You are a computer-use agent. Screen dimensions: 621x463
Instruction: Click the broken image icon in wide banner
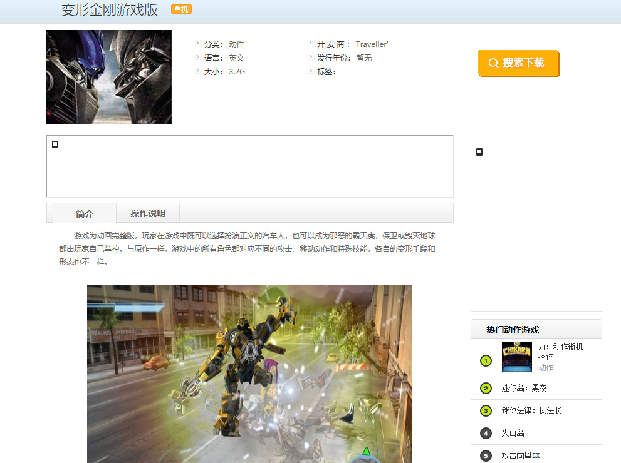(55, 145)
